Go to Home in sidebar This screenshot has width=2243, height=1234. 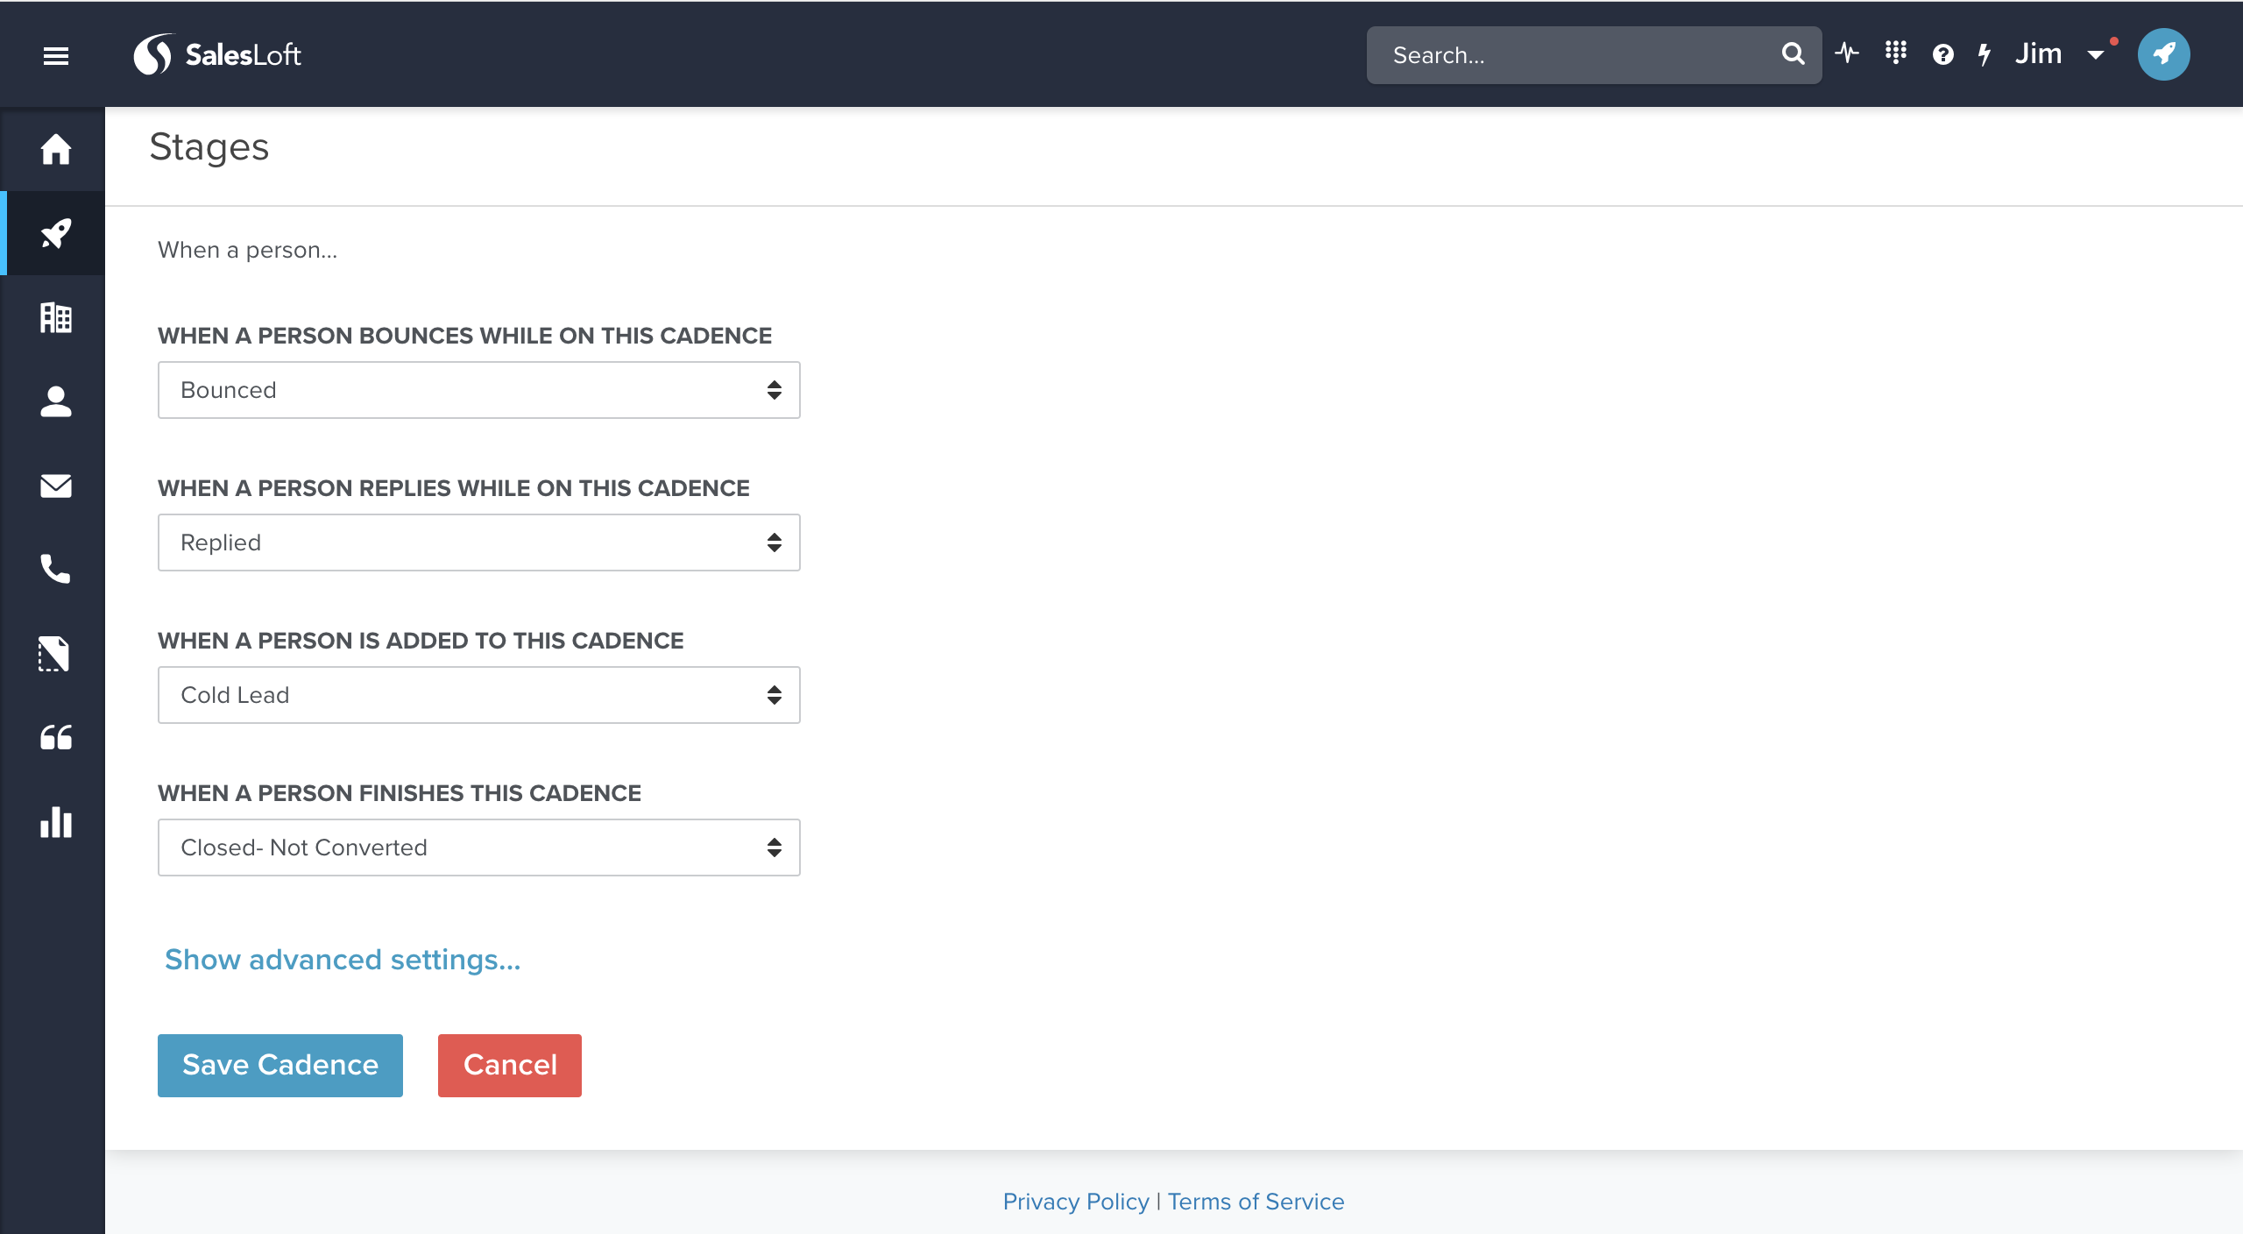[56, 149]
